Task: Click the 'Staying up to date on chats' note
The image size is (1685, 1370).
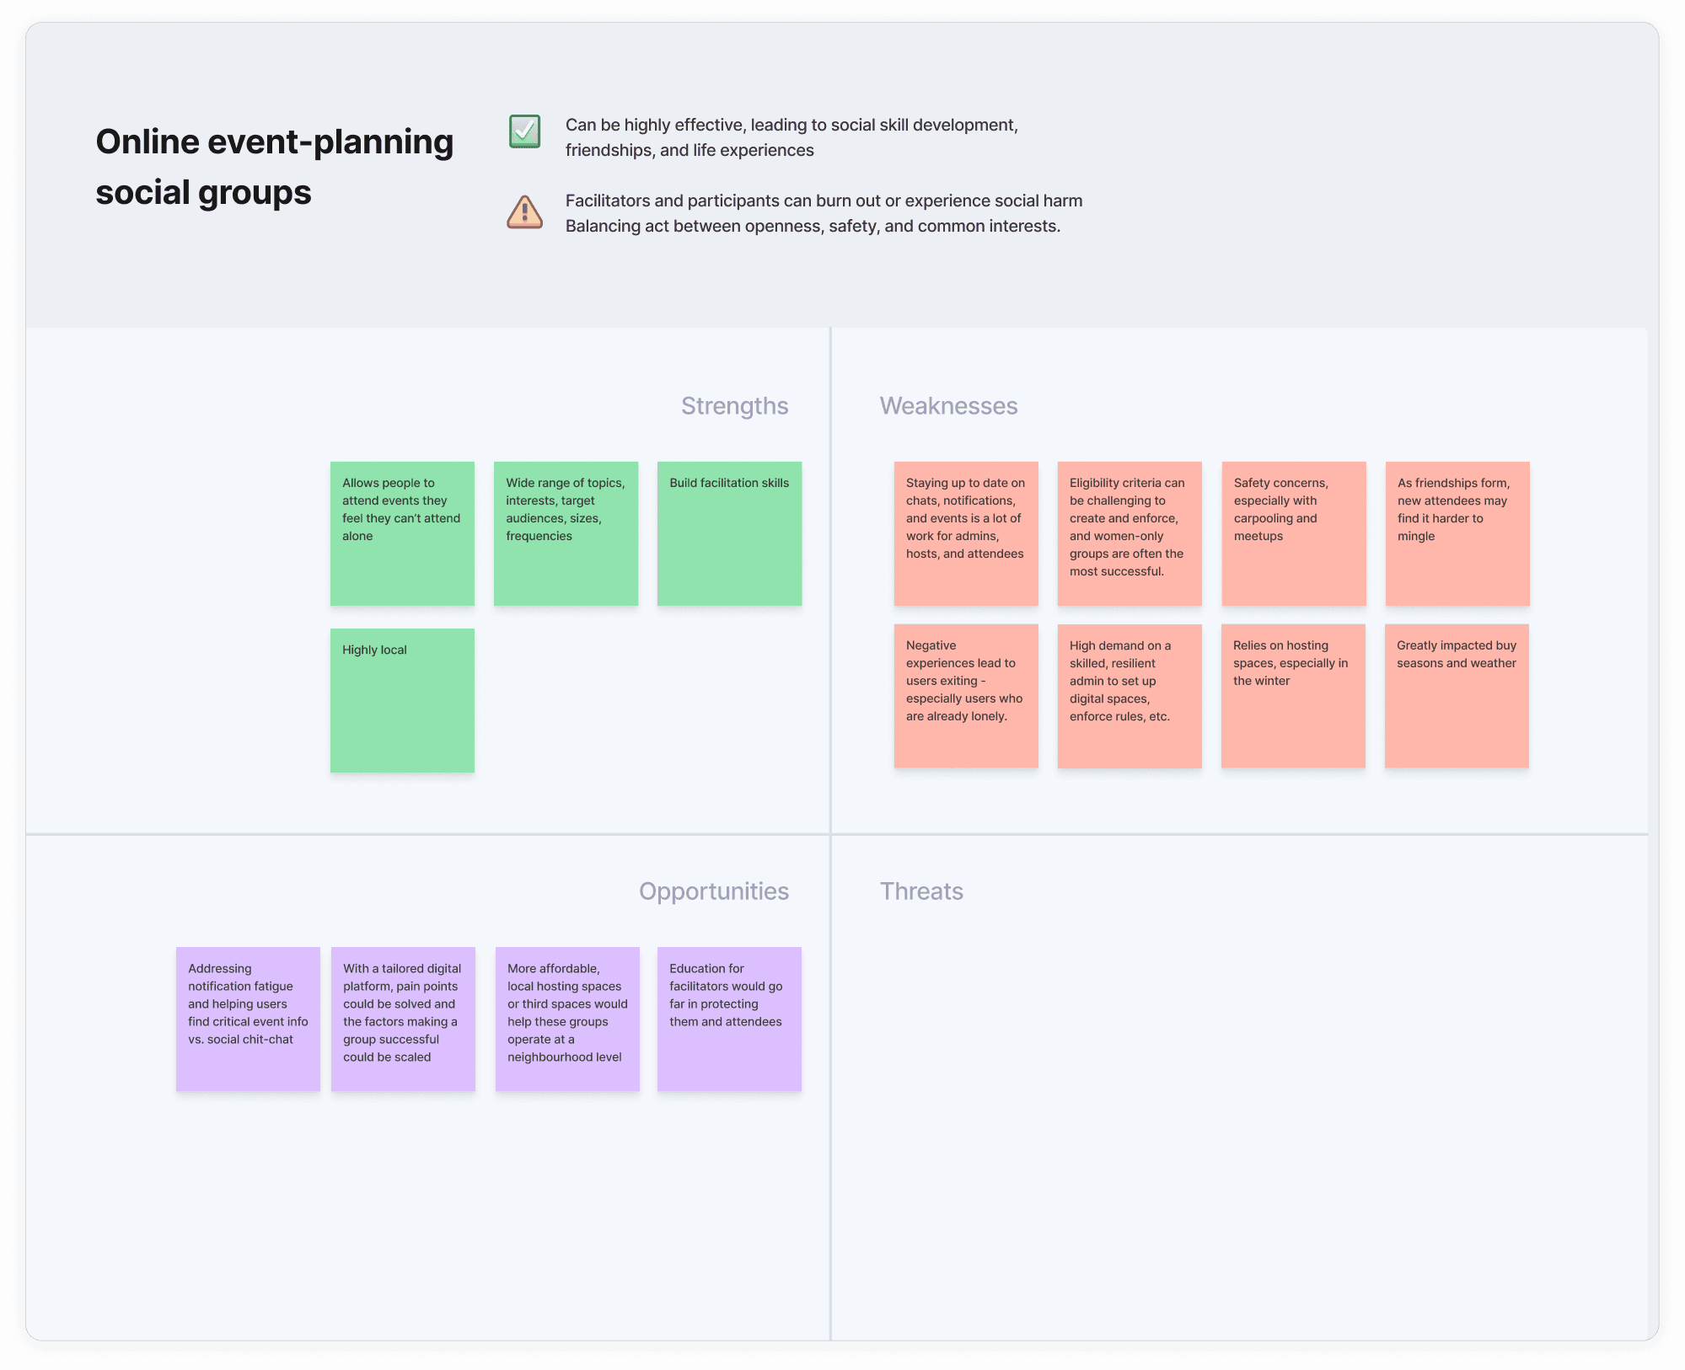Action: point(966,533)
